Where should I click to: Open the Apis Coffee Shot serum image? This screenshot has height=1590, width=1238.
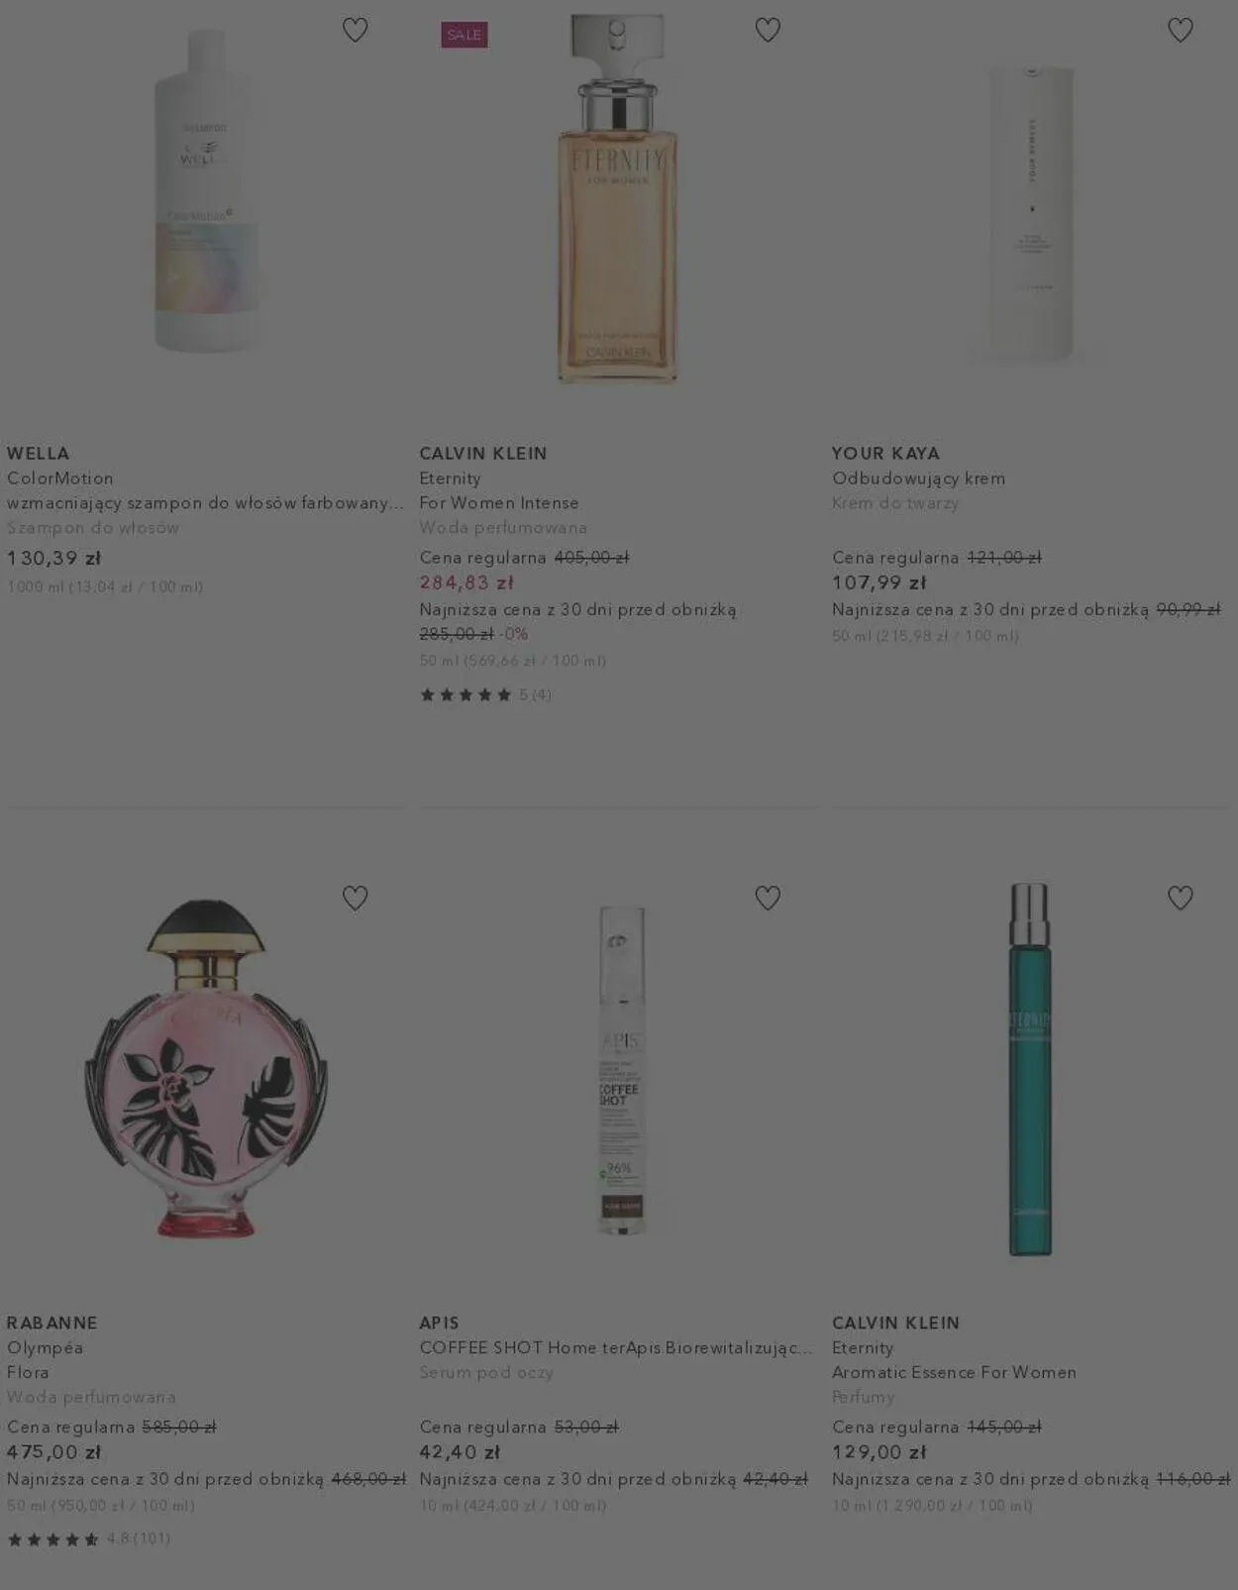(x=621, y=1070)
